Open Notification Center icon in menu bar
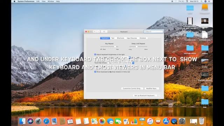Screen dimensions: 224x126 pos(209,1)
